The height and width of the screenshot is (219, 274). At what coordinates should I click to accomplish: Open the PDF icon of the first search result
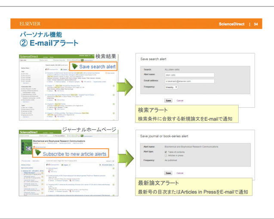tap(82, 82)
